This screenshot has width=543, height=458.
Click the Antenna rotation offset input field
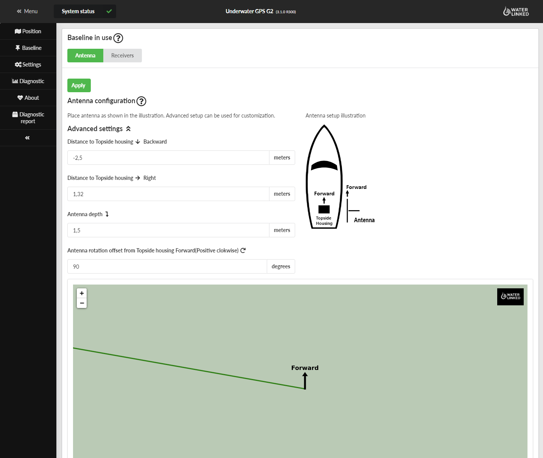click(167, 266)
